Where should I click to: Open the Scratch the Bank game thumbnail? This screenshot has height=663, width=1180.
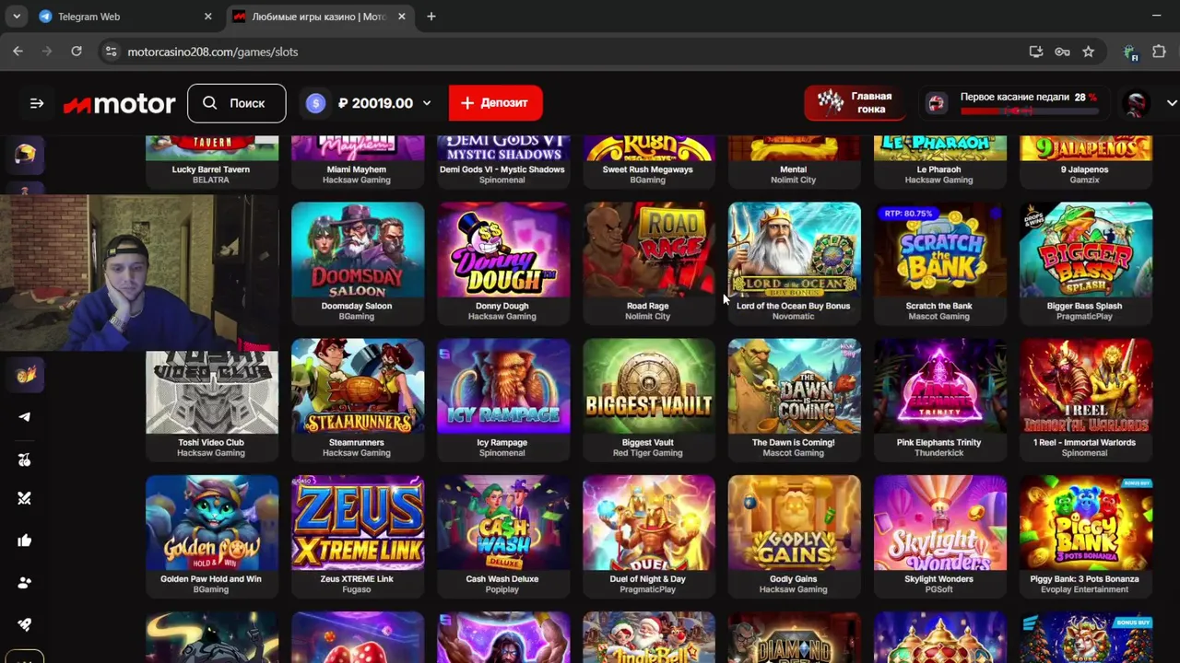[x=940, y=250]
